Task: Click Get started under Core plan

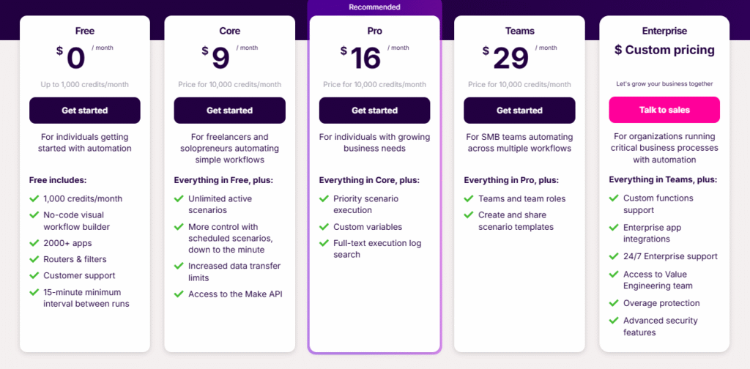Action: coord(229,111)
